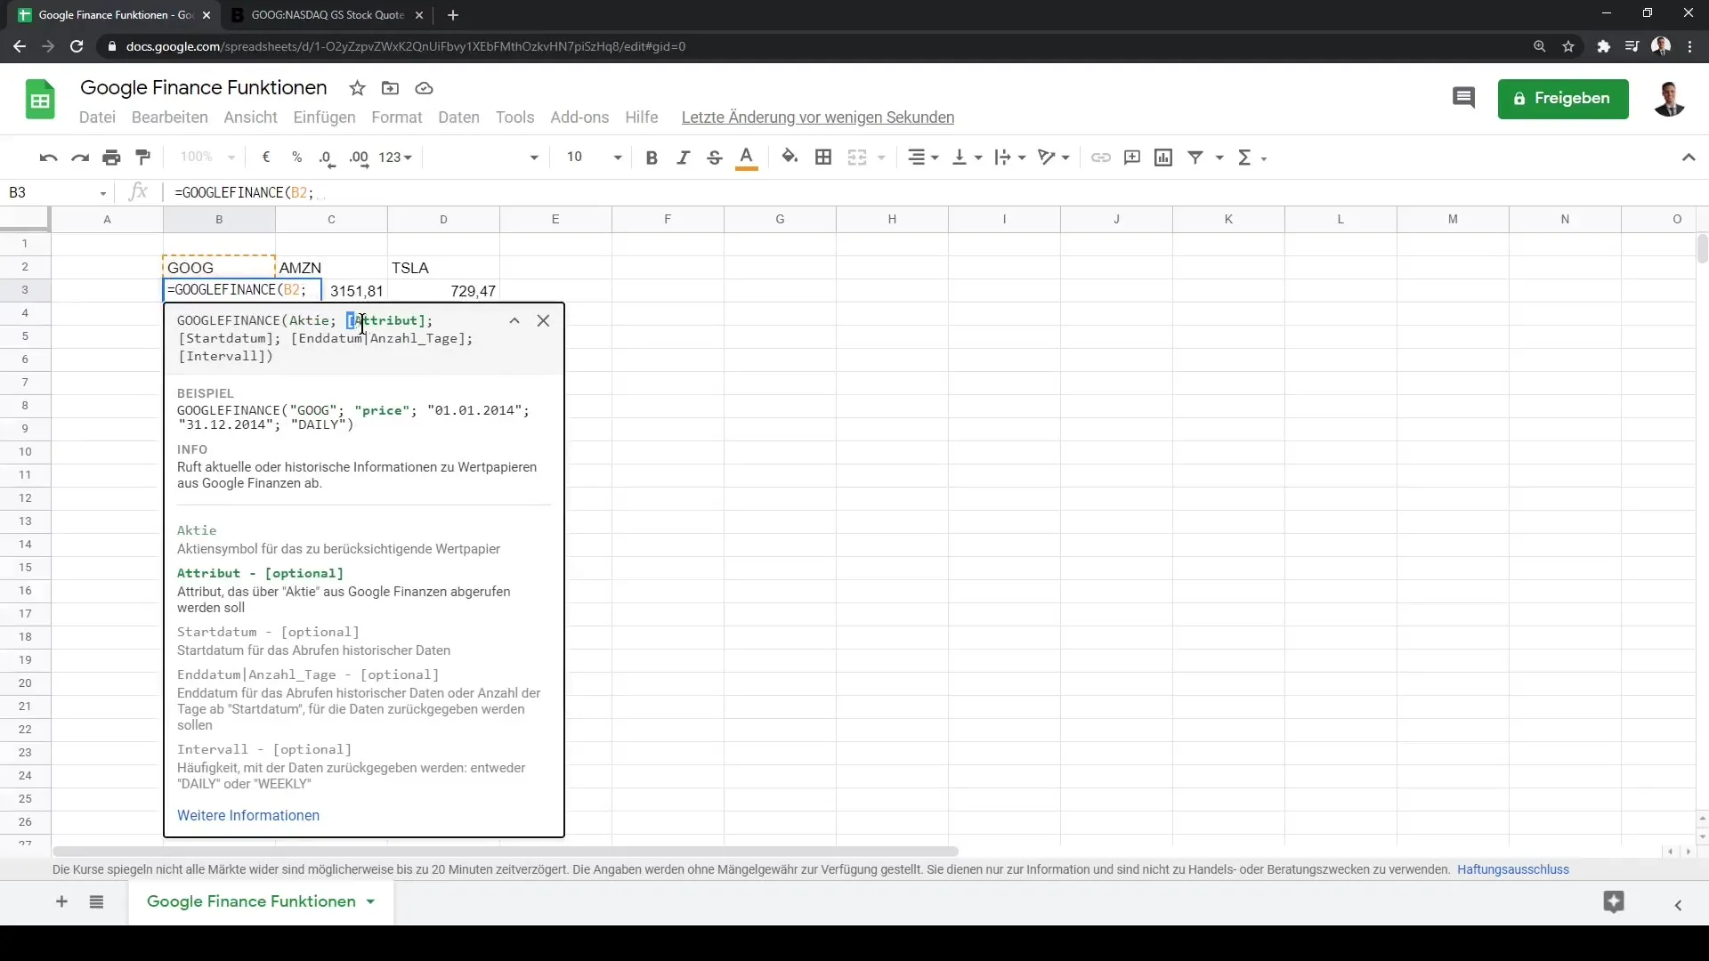Open the text color picker
This screenshot has width=1709, height=961.
click(747, 157)
